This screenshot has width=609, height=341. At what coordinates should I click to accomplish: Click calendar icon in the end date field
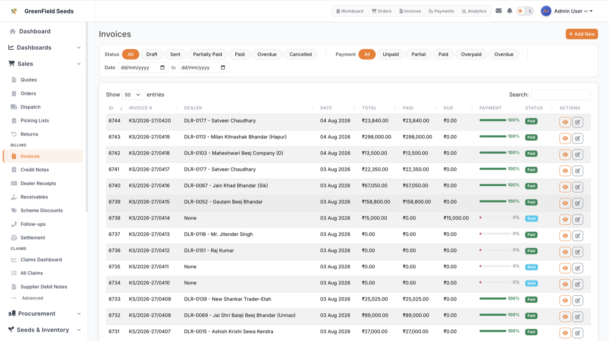[x=223, y=67]
